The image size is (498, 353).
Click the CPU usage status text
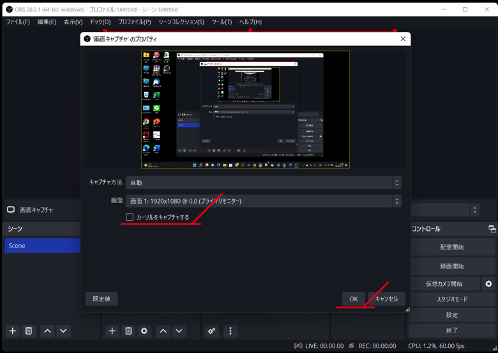(x=436, y=346)
